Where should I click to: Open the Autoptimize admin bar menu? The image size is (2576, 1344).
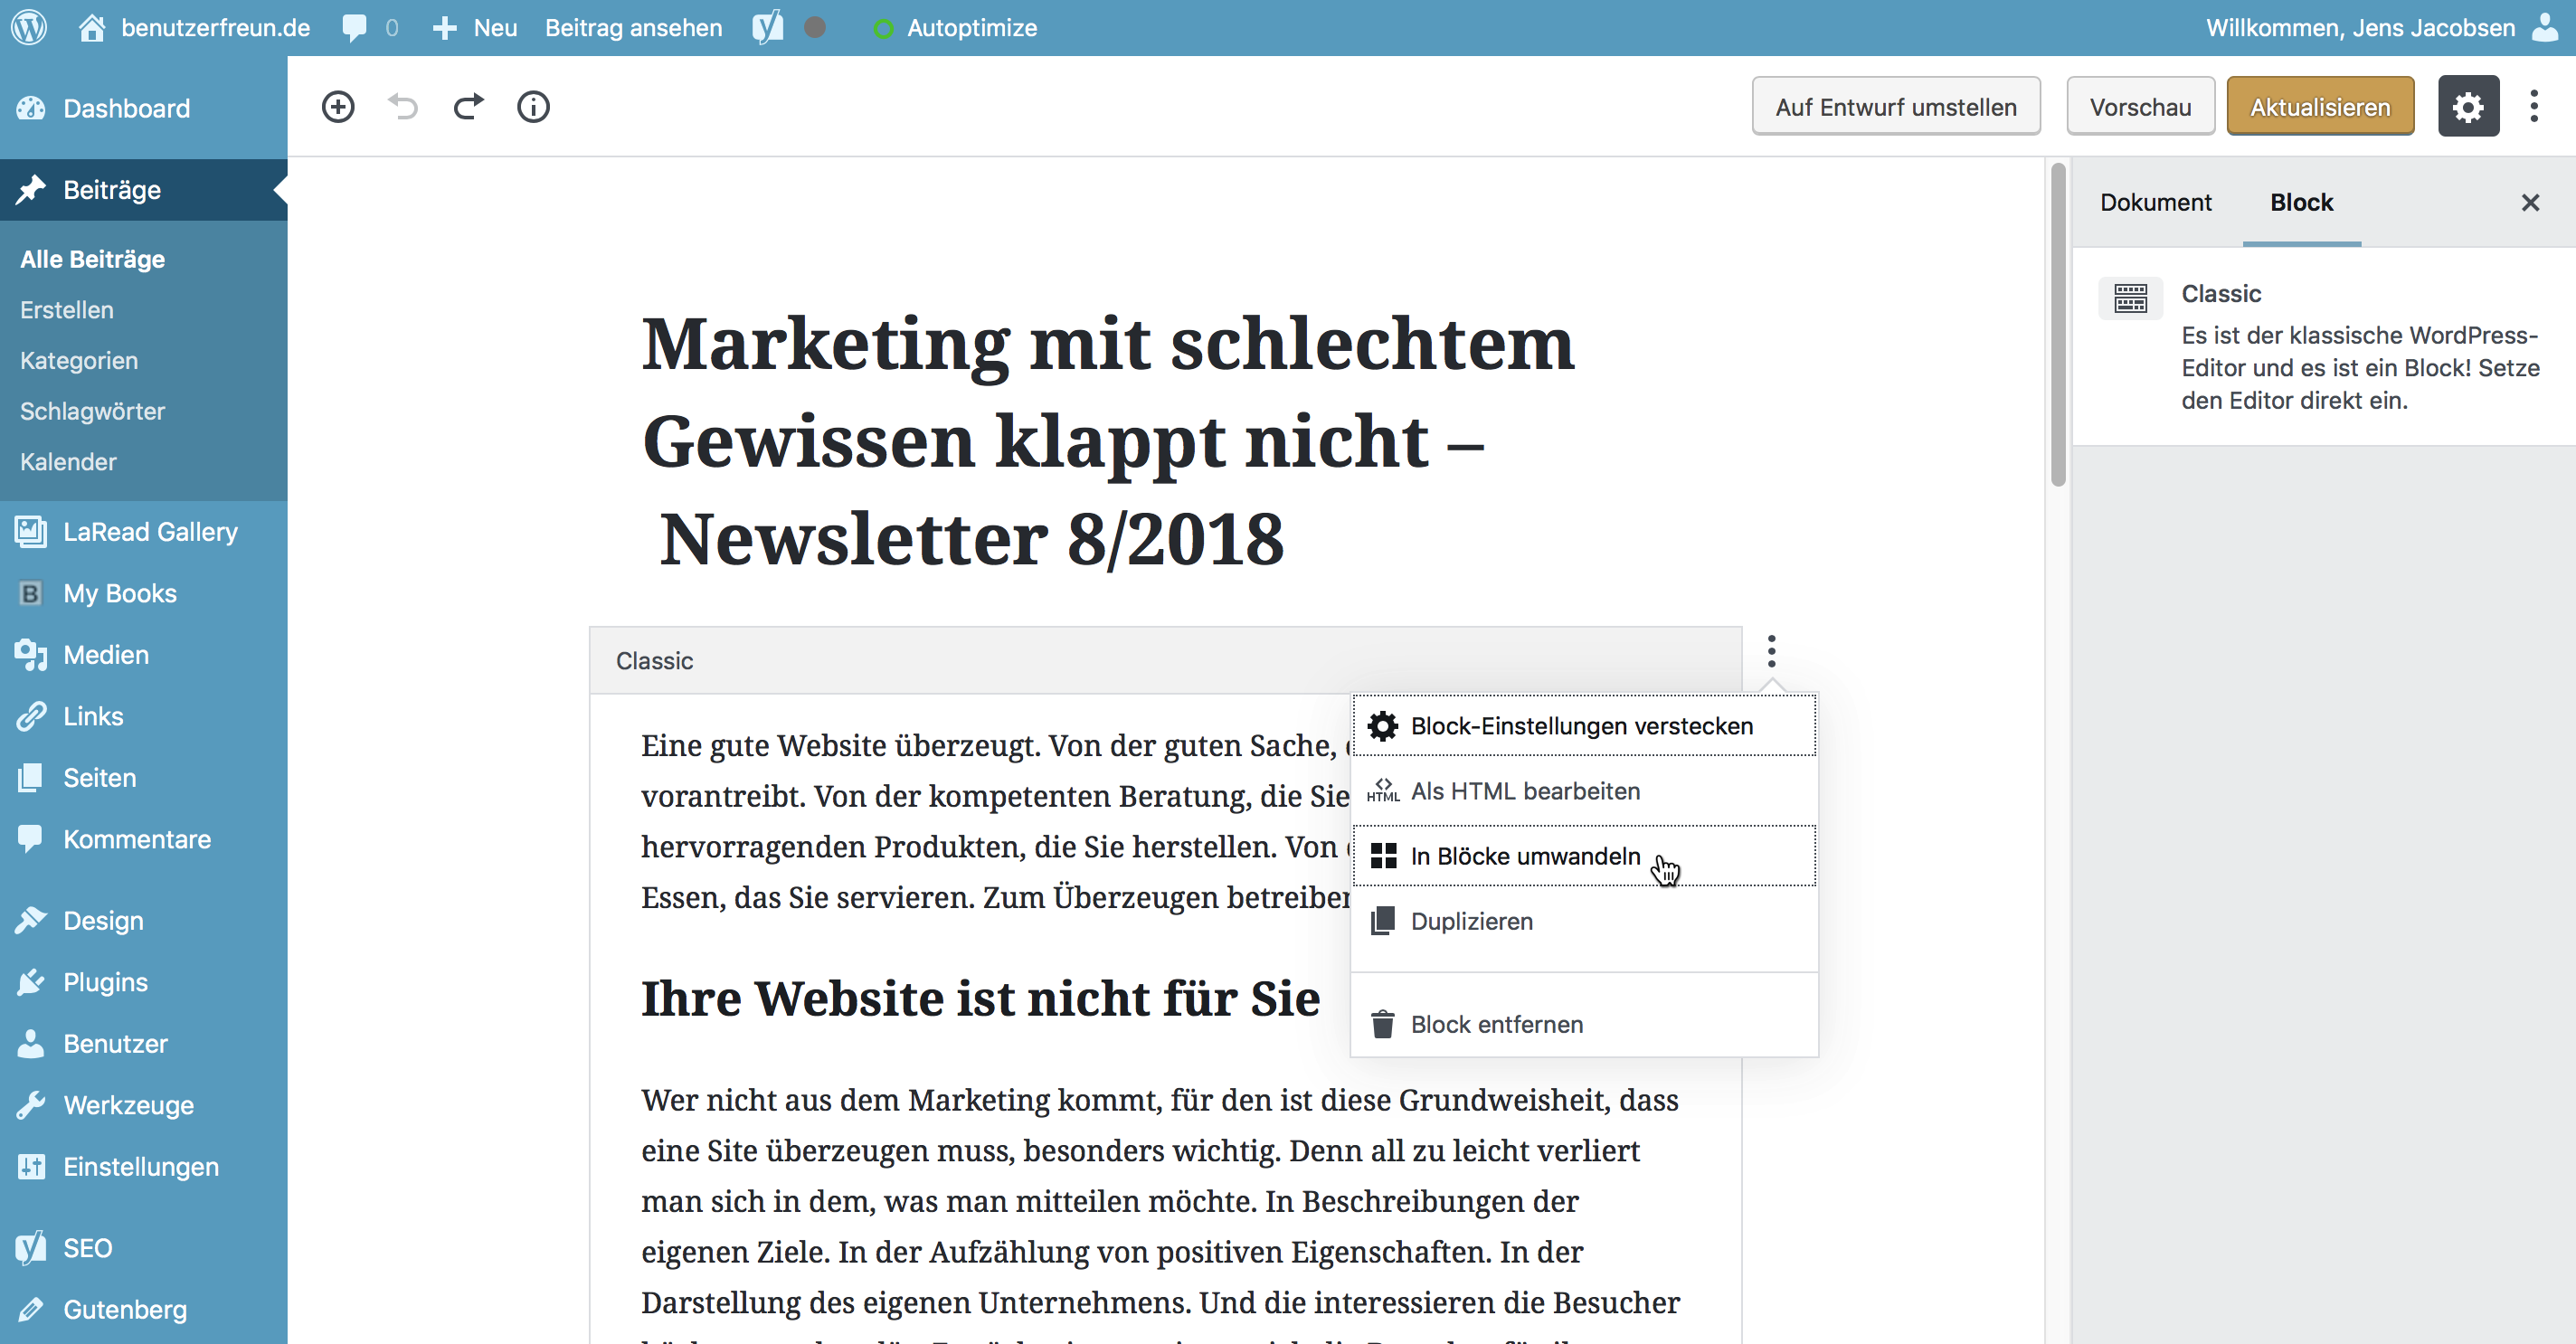955,27
